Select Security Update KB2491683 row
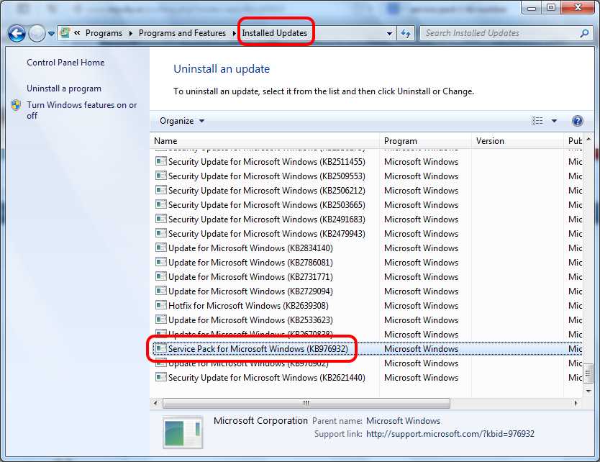Image resolution: width=600 pixels, height=462 pixels. click(x=368, y=219)
